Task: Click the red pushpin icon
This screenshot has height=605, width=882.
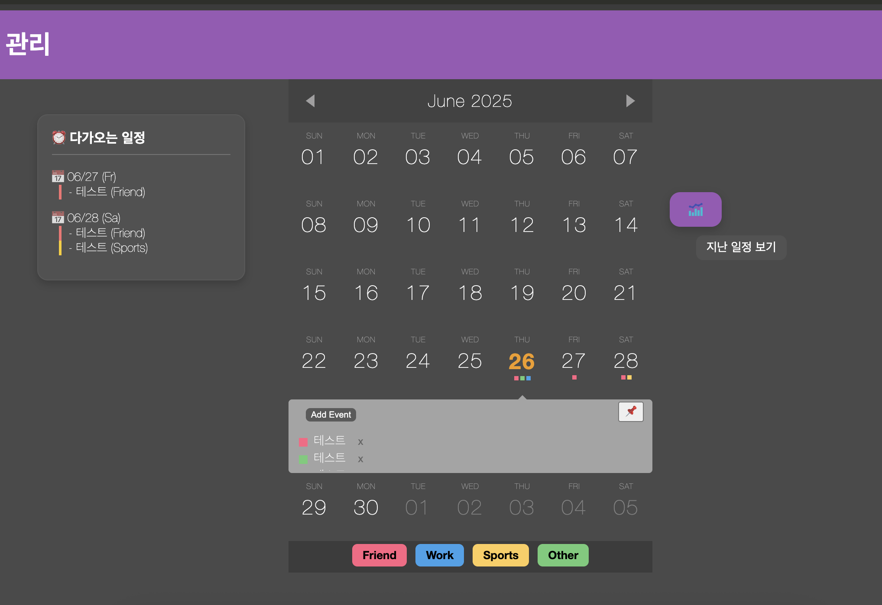Action: [631, 412]
